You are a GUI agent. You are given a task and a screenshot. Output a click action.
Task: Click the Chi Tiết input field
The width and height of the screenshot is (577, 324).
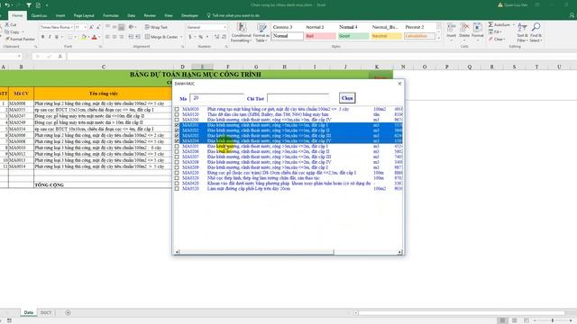[298, 98]
